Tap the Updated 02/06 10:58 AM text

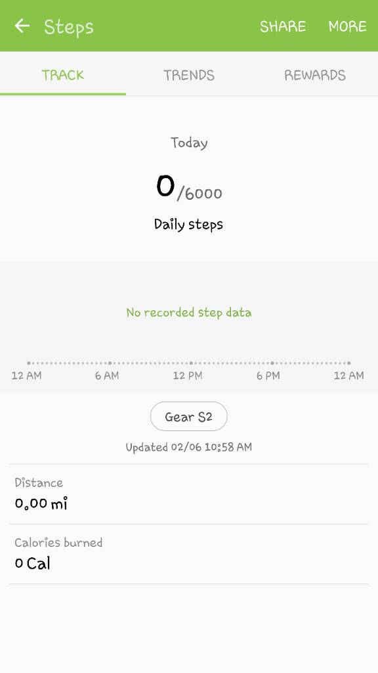pyautogui.click(x=189, y=447)
